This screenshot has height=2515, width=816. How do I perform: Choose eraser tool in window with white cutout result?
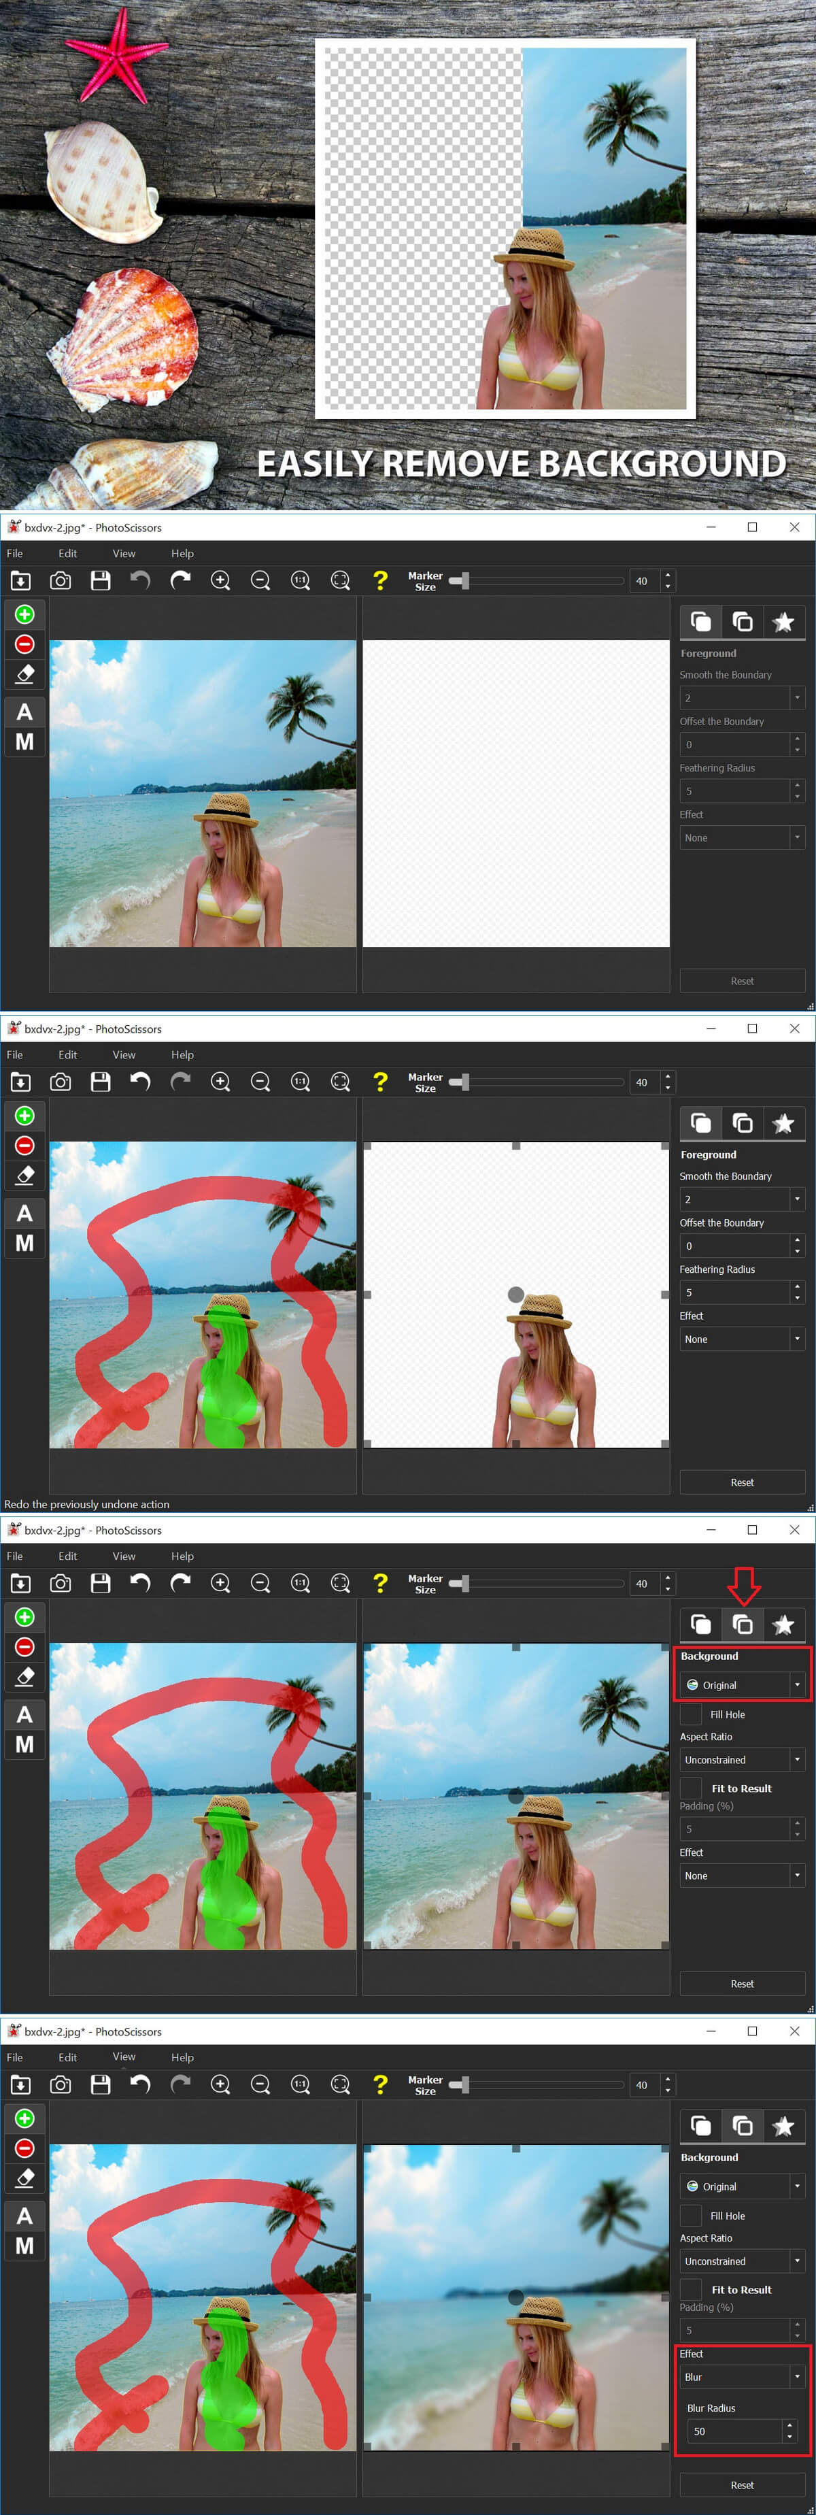tap(24, 1176)
